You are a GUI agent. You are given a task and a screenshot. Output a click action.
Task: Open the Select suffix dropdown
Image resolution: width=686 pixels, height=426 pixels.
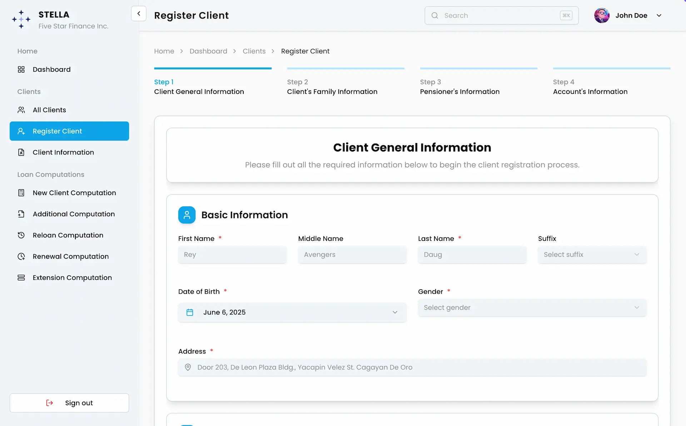pyautogui.click(x=592, y=254)
